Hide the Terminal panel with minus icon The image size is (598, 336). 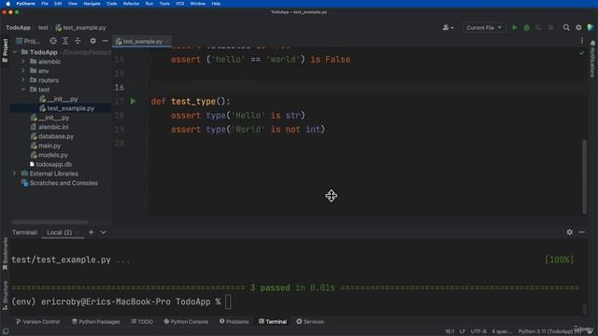coord(581,232)
